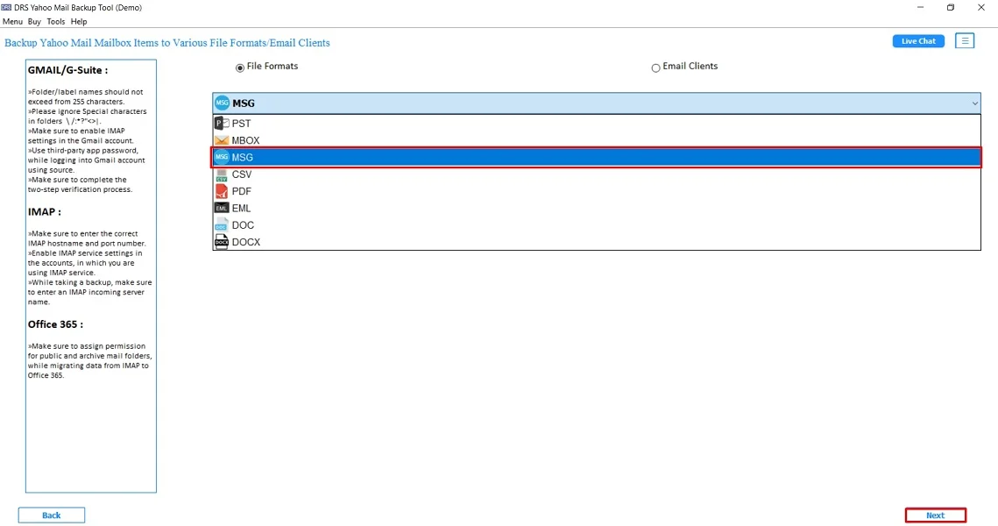Open the Buy menu
998x526 pixels.
tap(34, 21)
